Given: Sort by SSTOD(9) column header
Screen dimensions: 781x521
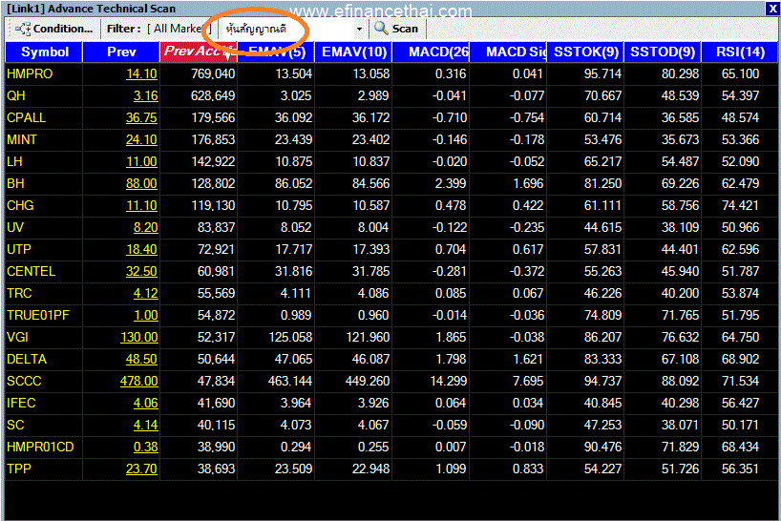Looking at the screenshot, I should [x=663, y=52].
